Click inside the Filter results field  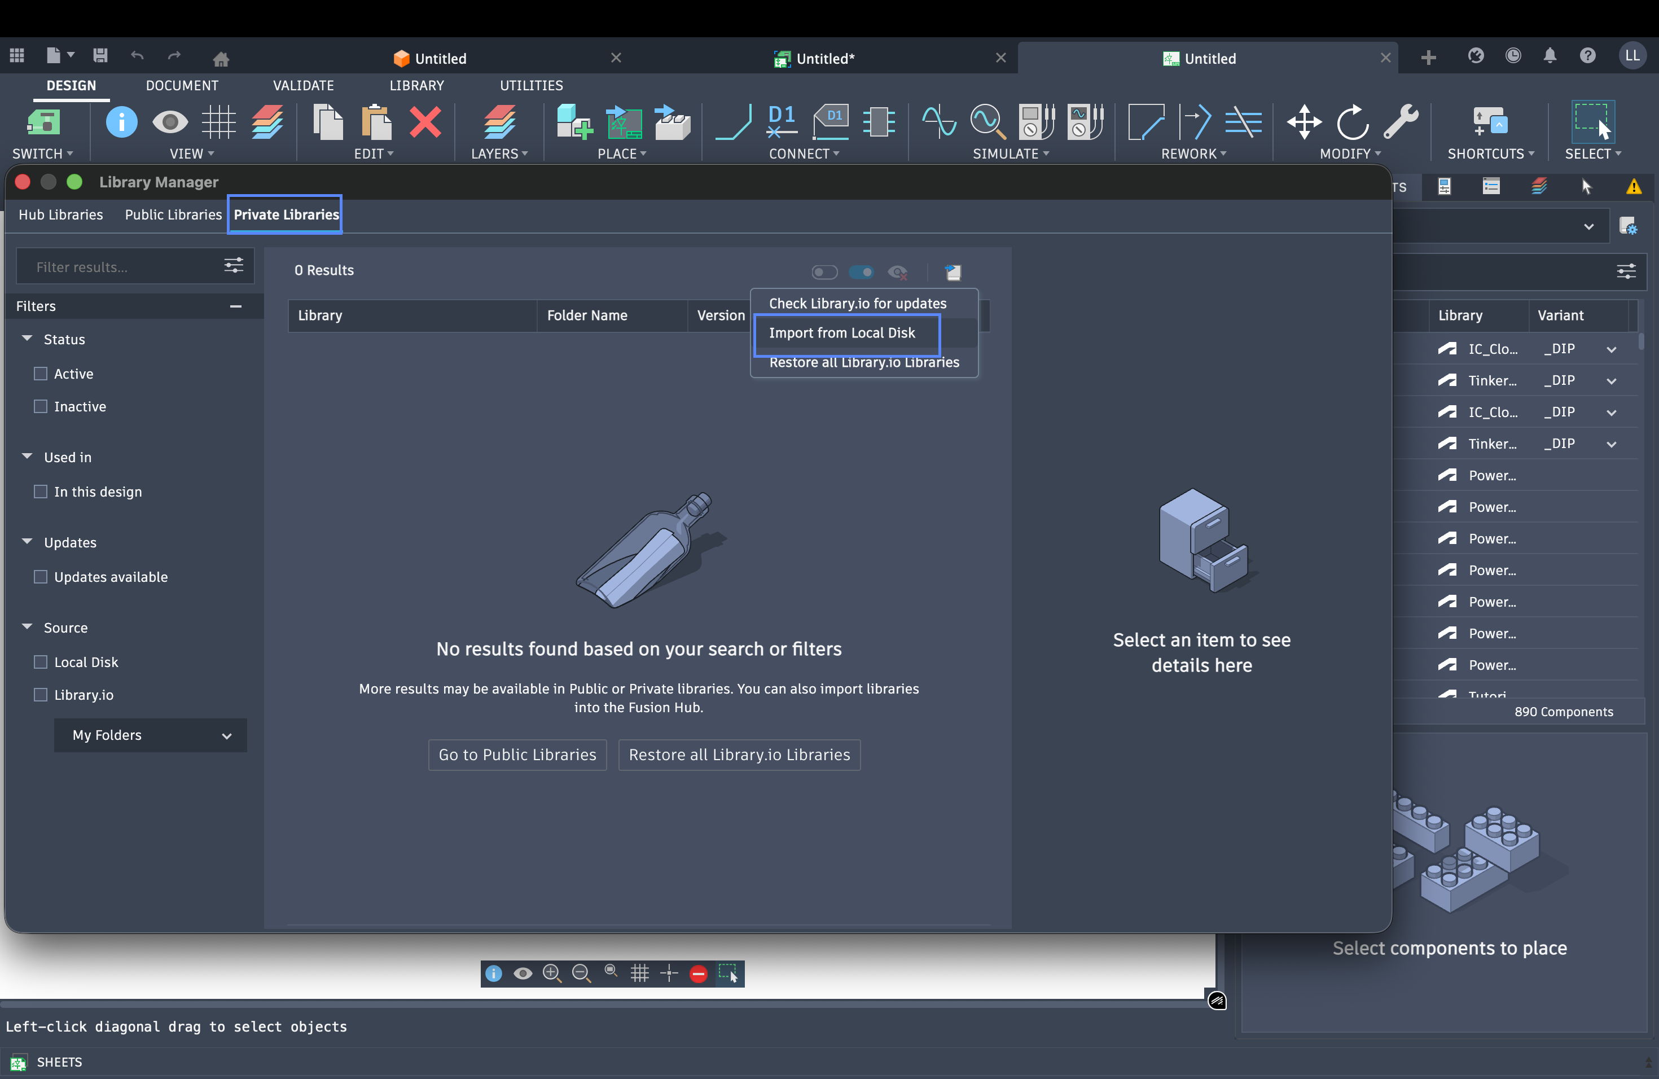tap(112, 267)
